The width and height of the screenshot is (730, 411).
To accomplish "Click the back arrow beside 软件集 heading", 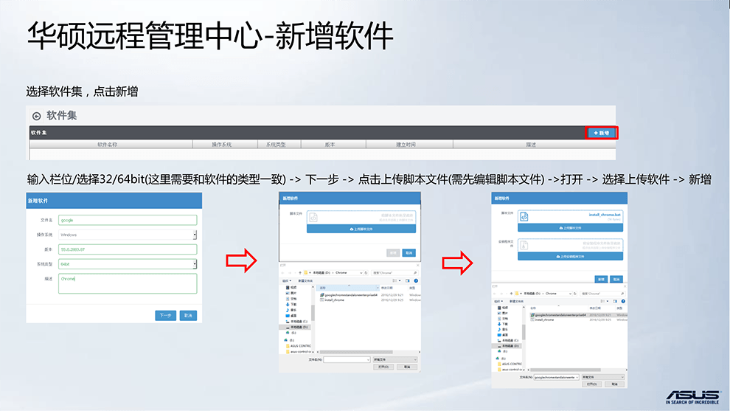I will click(x=36, y=116).
